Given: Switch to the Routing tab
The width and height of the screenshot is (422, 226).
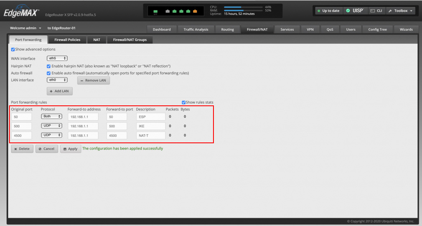Looking at the screenshot, I should click(x=227, y=29).
